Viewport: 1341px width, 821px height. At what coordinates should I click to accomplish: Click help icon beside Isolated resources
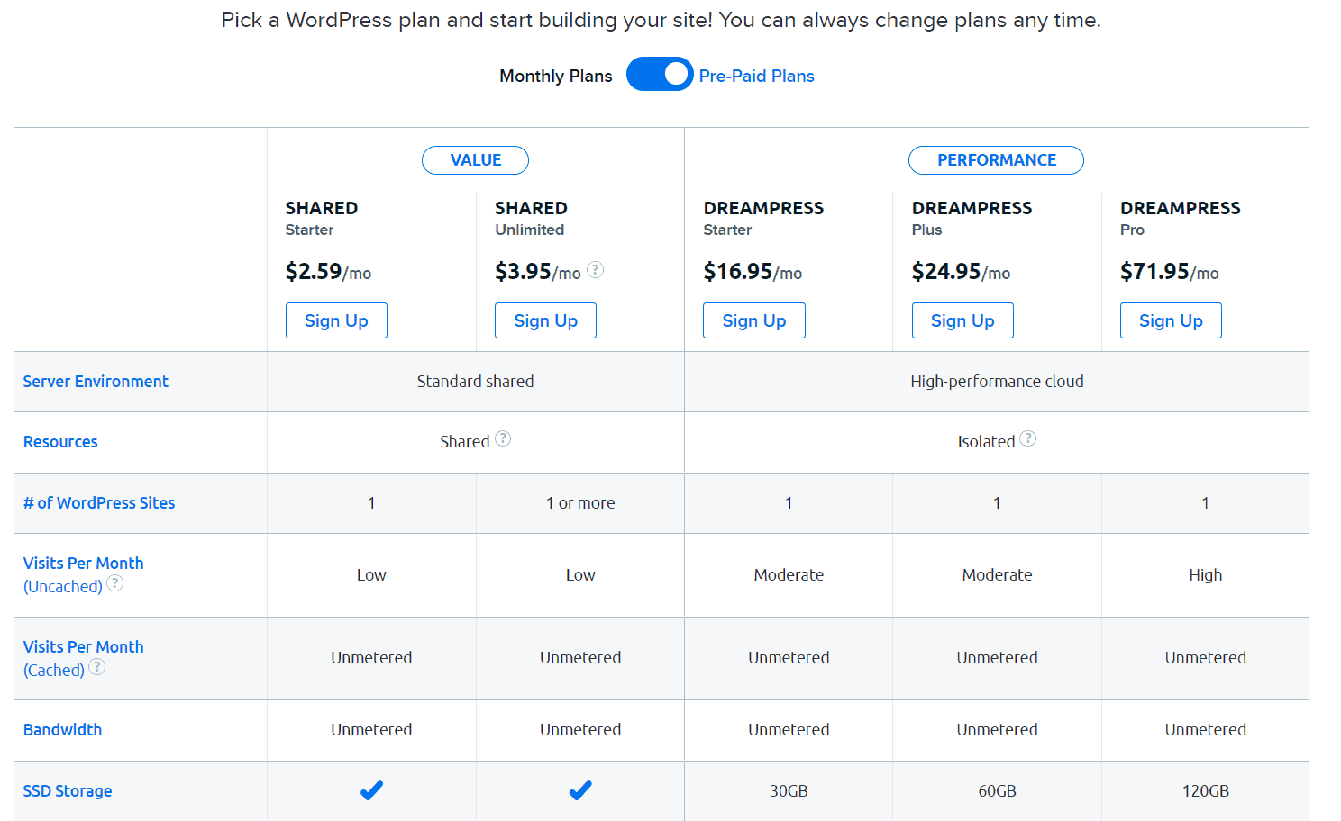[x=1027, y=438]
